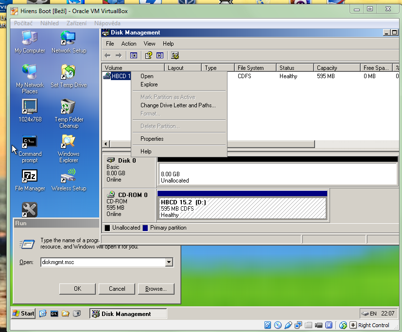This screenshot has width=402, height=332.
Task: Launch command prompt from quick launch bar
Action: pos(54,314)
